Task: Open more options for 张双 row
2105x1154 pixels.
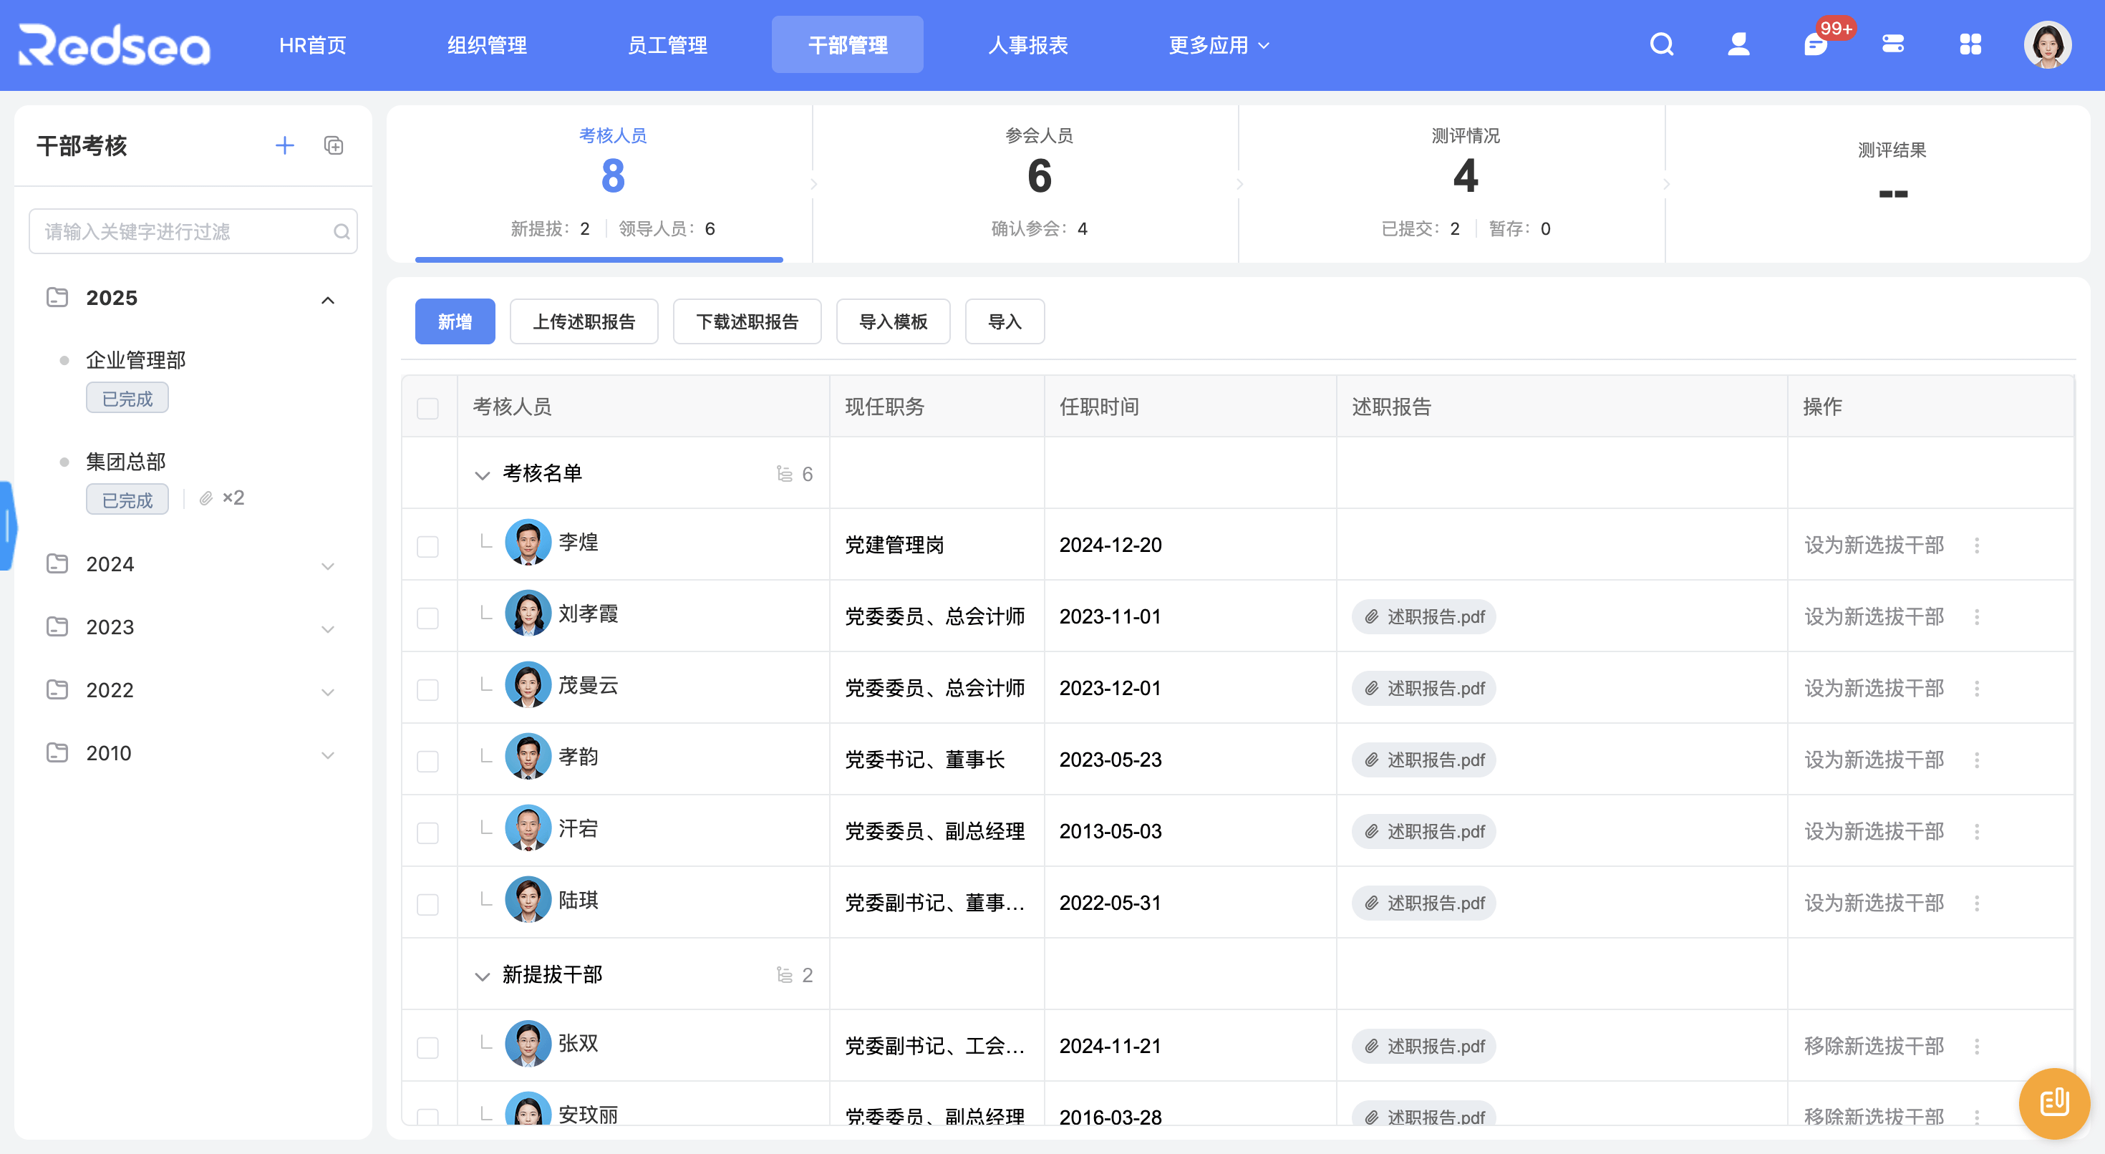Action: point(1977,1046)
